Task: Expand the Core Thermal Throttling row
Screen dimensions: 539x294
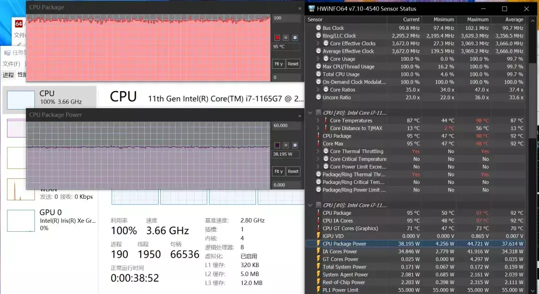Action: point(318,151)
